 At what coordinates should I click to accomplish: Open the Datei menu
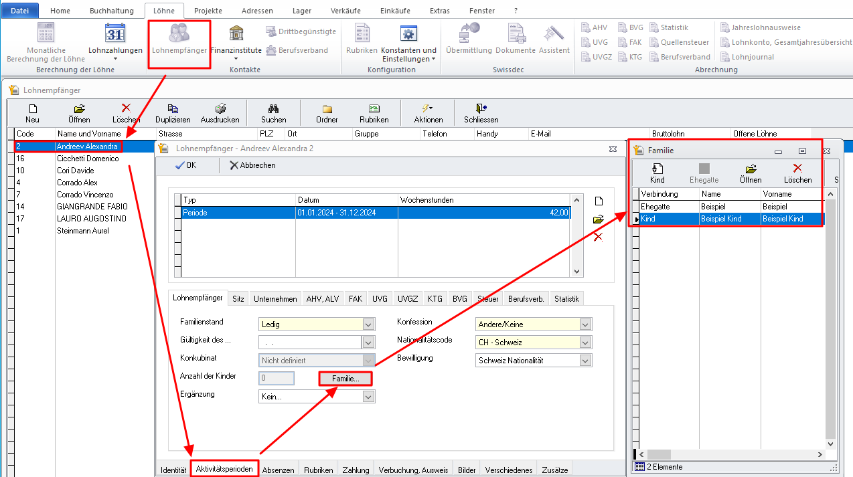20,11
